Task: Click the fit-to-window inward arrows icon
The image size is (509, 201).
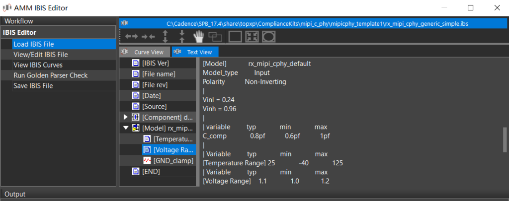Action: (x=252, y=36)
